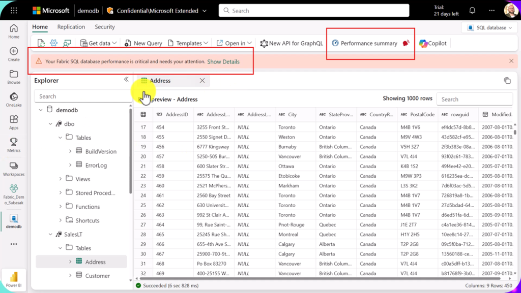Image resolution: width=521 pixels, height=293 pixels.
Task: Click the feedback icon in toolbar
Action: (67, 43)
